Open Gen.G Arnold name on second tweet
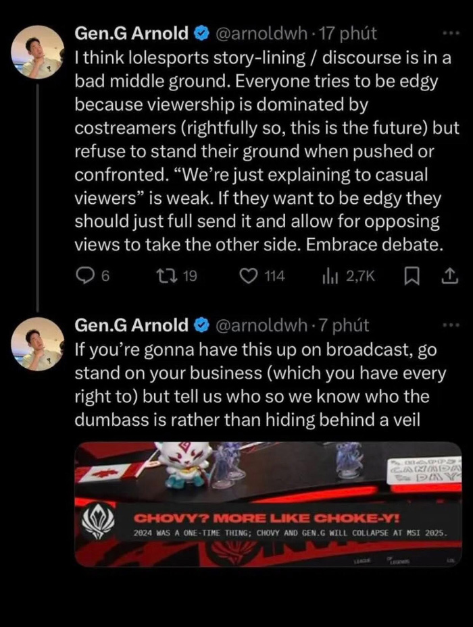This screenshot has width=473, height=627. tap(132, 325)
